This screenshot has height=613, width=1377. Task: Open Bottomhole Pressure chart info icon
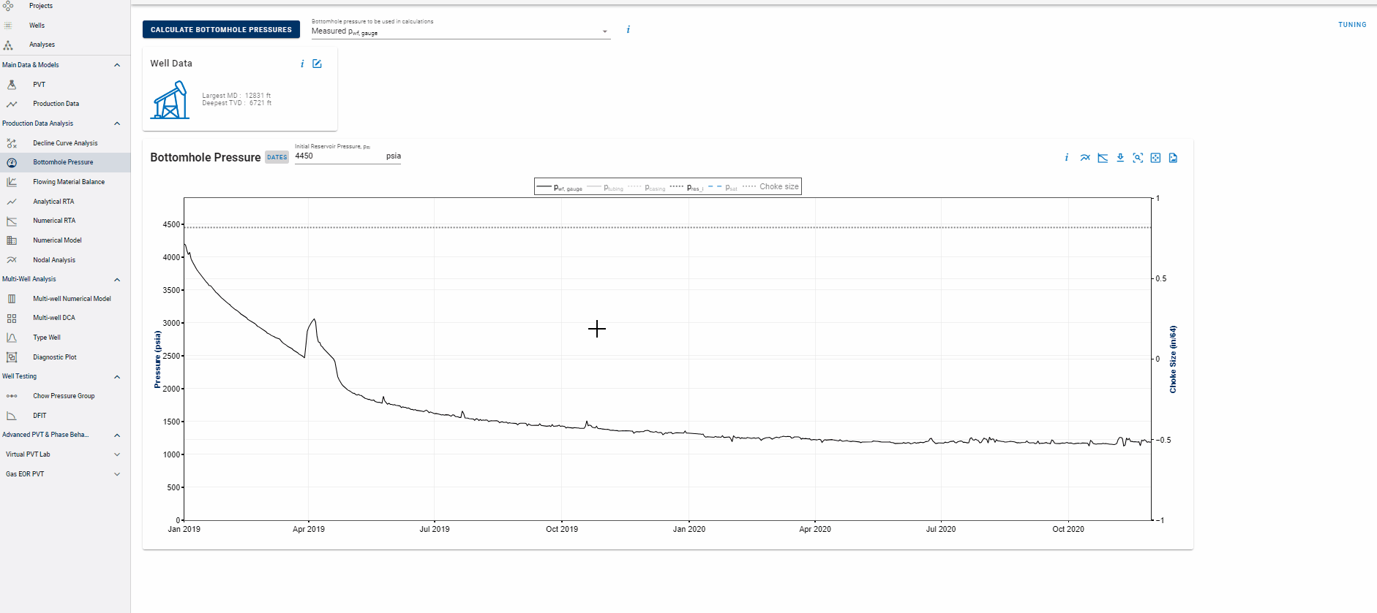[x=1067, y=158]
